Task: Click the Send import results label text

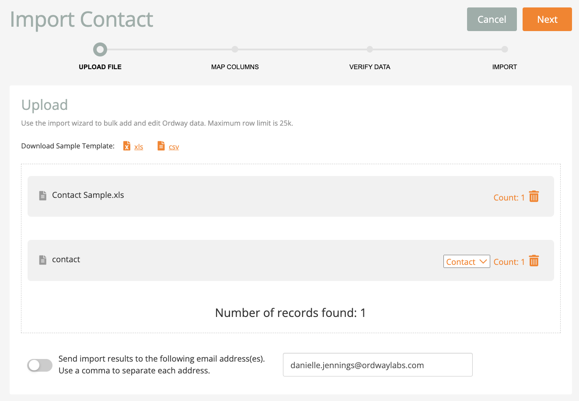Action: coord(162,365)
